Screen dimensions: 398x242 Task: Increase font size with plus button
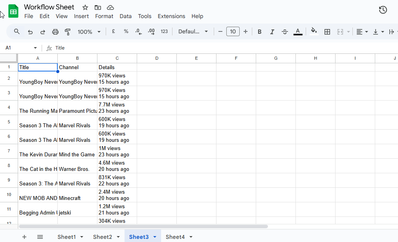(246, 31)
